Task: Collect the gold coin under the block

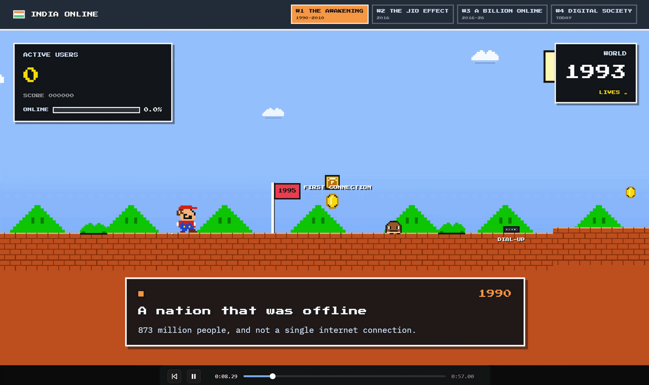Action: (x=332, y=201)
